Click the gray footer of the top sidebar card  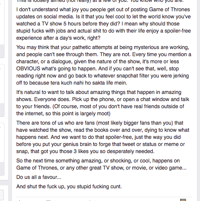2,51
